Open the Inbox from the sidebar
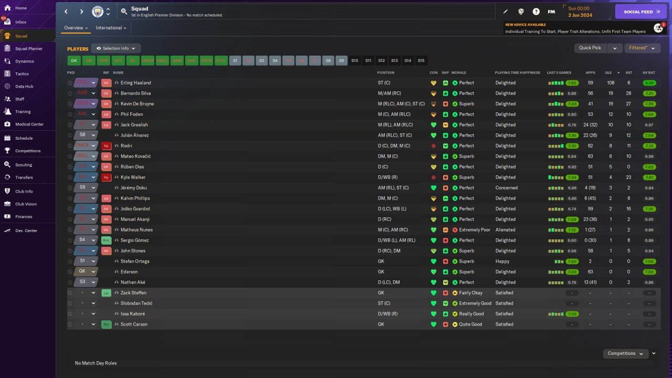 click(x=20, y=22)
